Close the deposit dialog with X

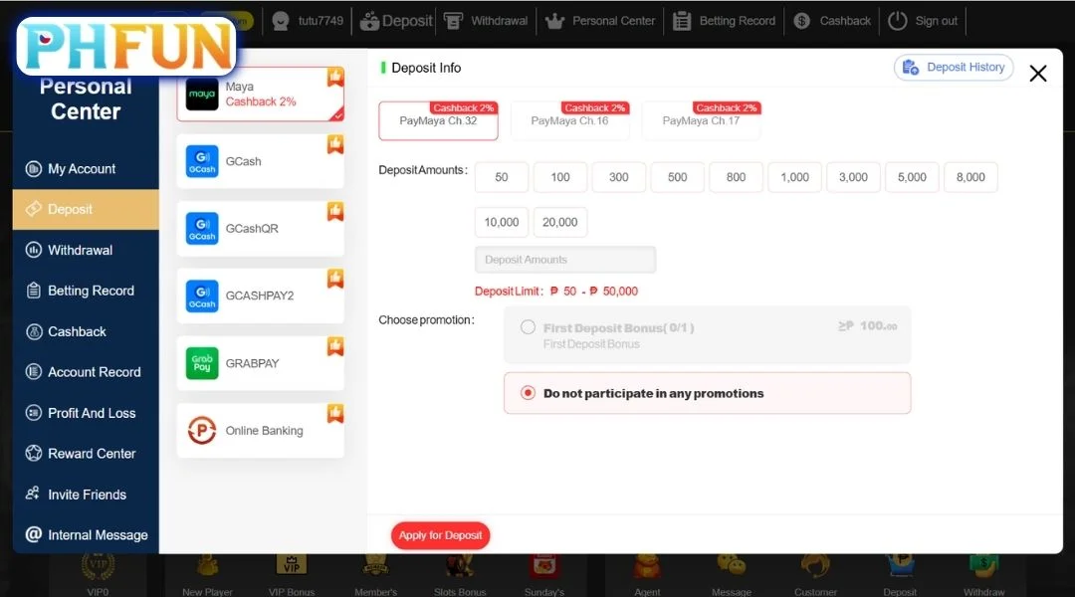pyautogui.click(x=1038, y=74)
